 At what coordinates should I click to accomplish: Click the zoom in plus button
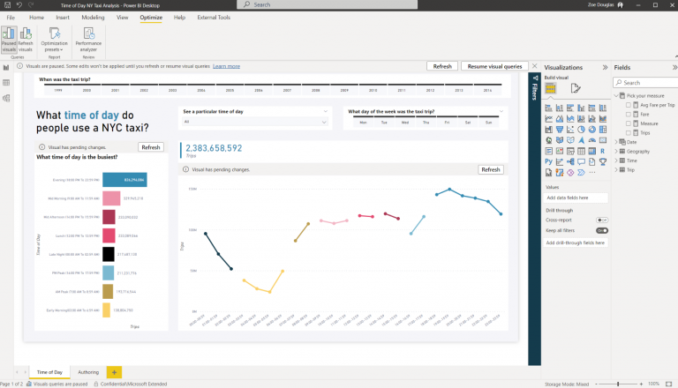click(x=641, y=384)
